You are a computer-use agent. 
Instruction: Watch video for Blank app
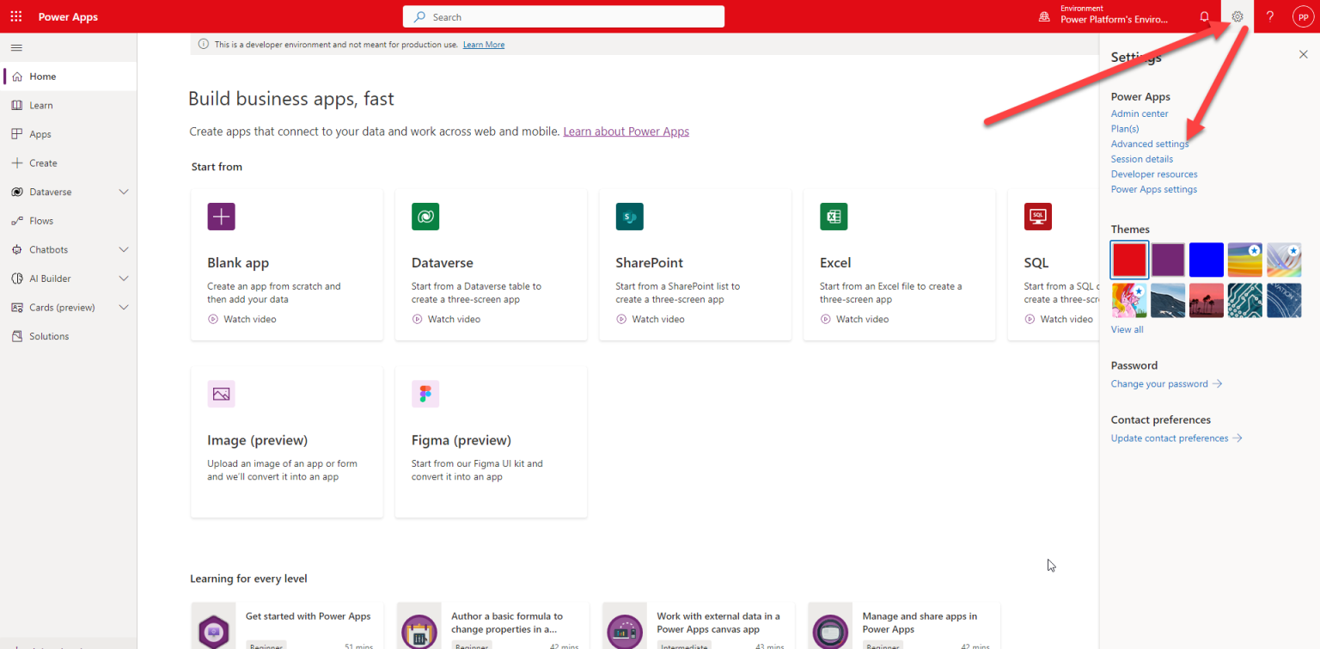tap(241, 319)
